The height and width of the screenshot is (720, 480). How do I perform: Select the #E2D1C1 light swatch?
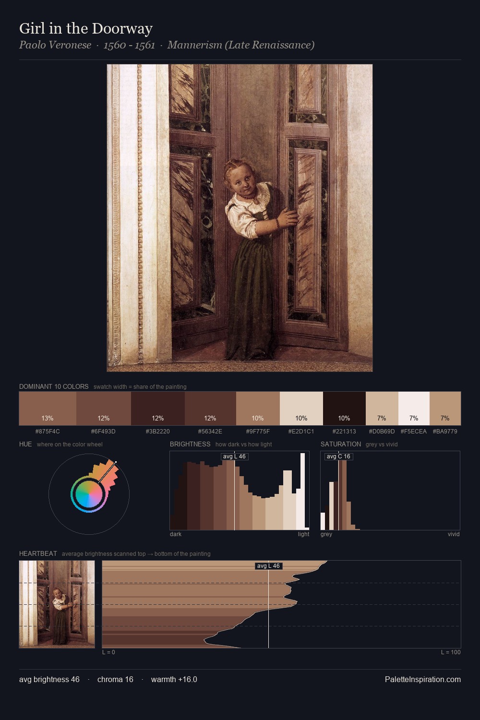[x=301, y=408]
